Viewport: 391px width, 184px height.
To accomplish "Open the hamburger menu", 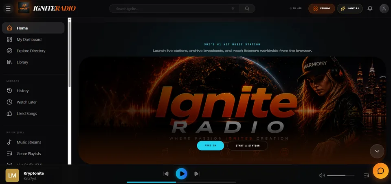I will (8, 9).
